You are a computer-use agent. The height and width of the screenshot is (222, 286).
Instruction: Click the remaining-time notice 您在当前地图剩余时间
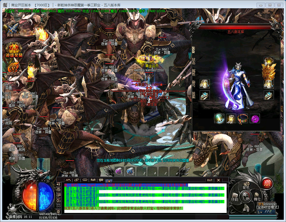pyautogui.click(x=143, y=160)
